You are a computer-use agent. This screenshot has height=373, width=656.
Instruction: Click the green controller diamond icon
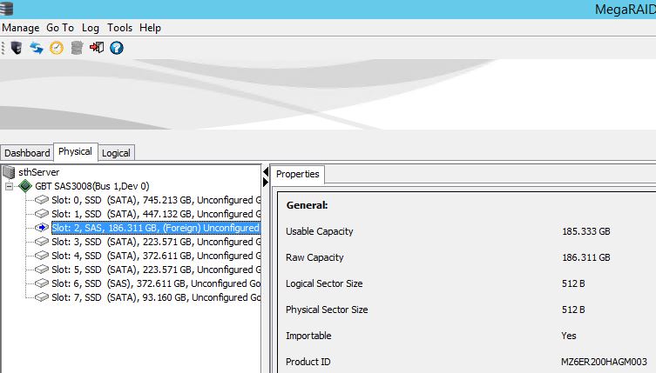(x=25, y=186)
